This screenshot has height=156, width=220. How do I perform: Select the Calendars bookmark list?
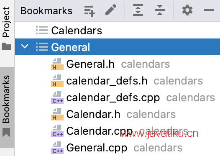tap(118, 30)
